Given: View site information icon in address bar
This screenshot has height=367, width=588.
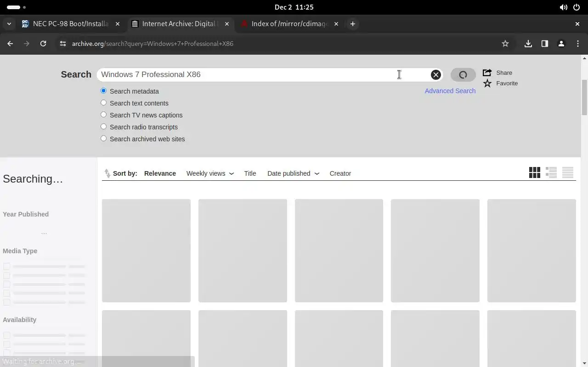Looking at the screenshot, I should (x=63, y=44).
